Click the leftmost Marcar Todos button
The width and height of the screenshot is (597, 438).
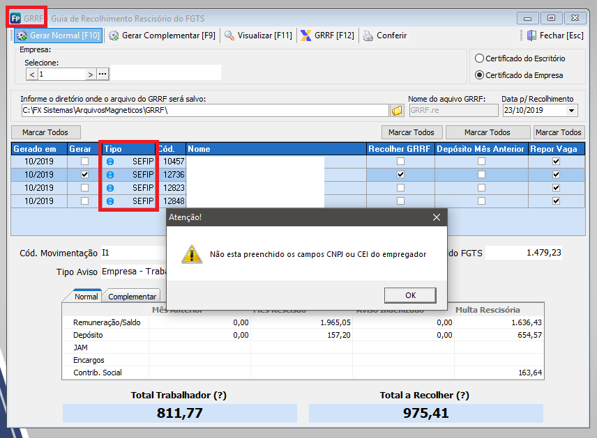pyautogui.click(x=46, y=132)
